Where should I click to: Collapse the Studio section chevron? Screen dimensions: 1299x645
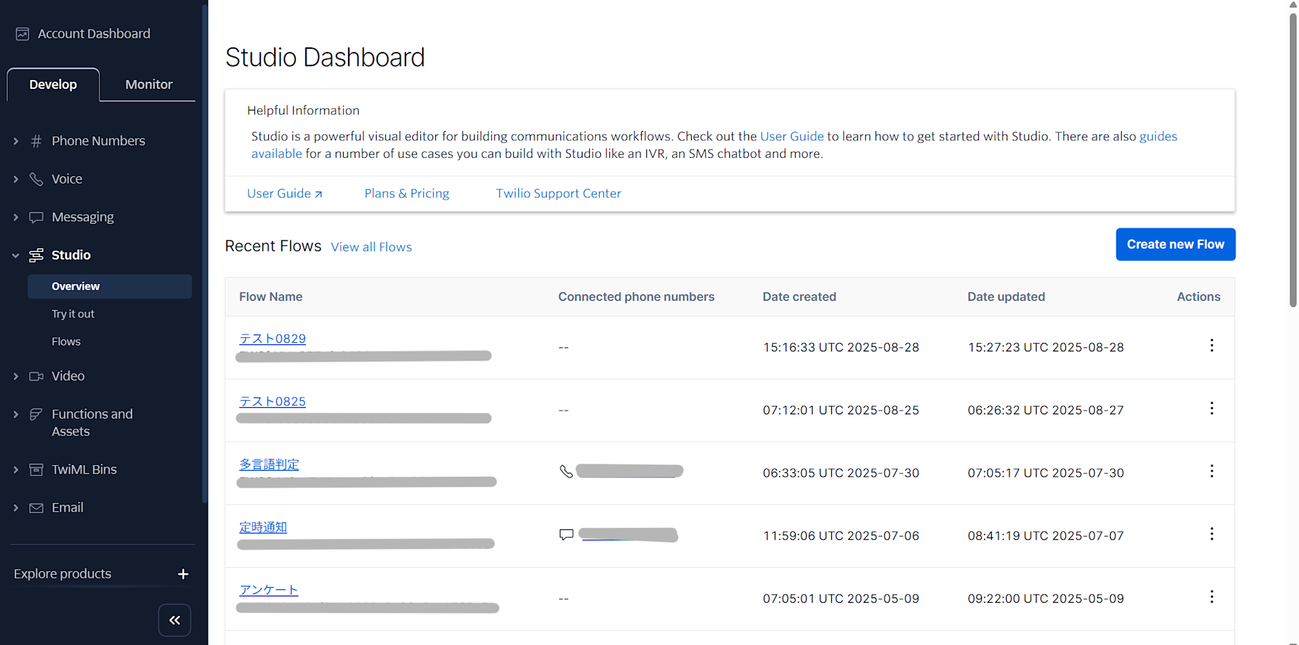(16, 255)
